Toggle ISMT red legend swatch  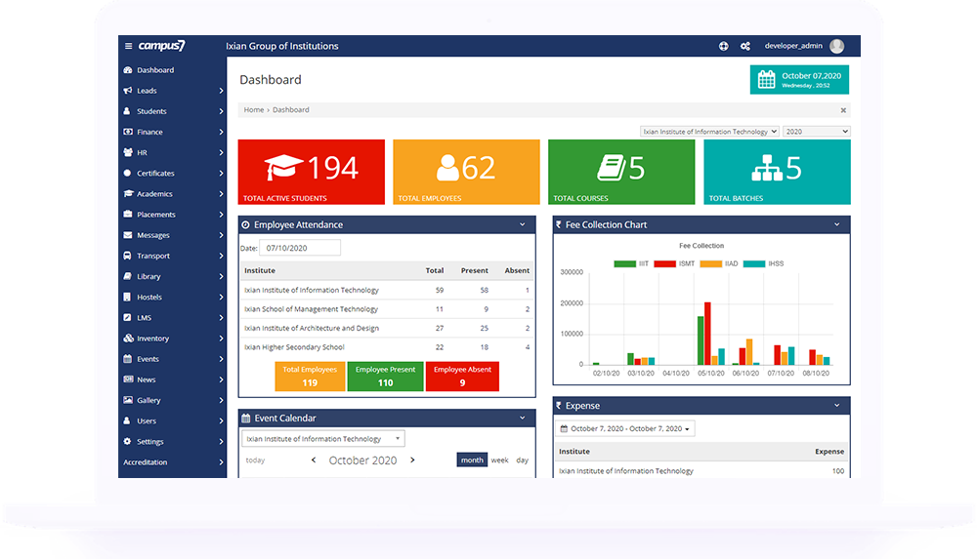(664, 264)
